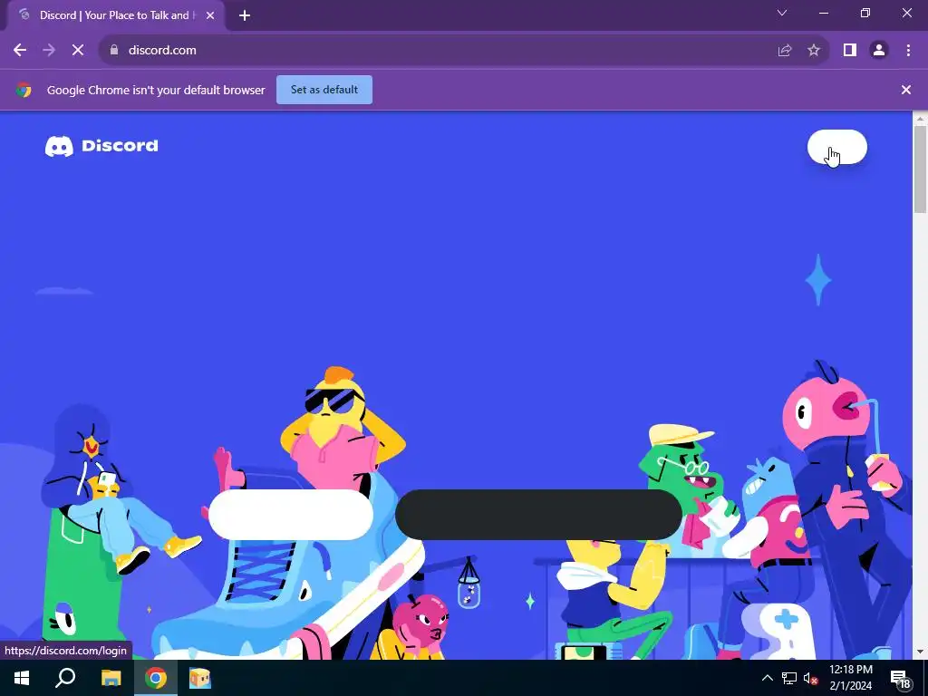Select the Discord browser tab
Screen dimensions: 928x696
coord(115,15)
